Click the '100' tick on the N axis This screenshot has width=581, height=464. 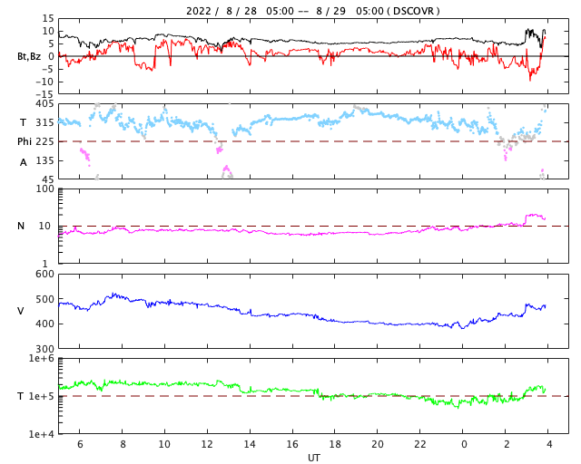pos(44,188)
